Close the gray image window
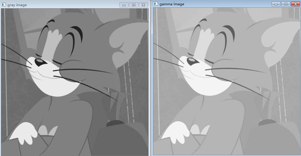The width and height of the screenshot is (301, 156). click(x=143, y=5)
